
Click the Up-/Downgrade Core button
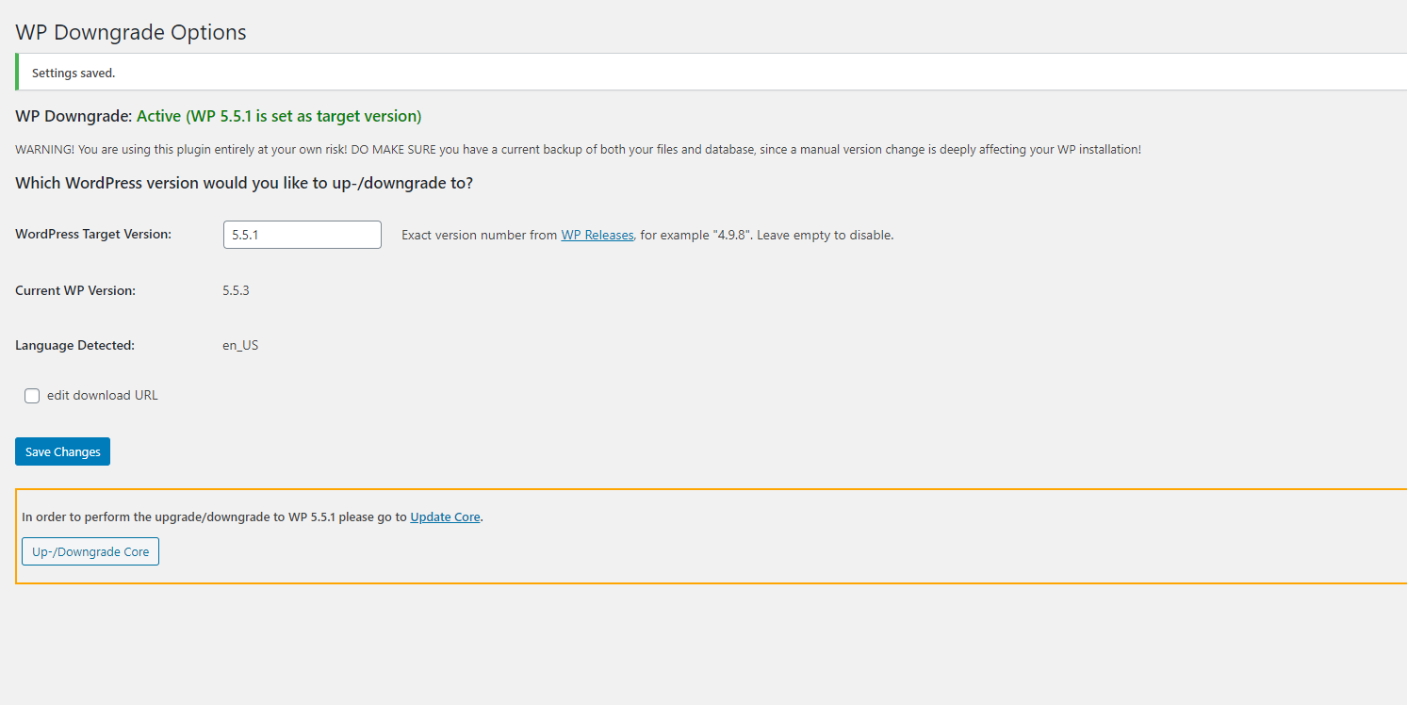click(x=90, y=551)
